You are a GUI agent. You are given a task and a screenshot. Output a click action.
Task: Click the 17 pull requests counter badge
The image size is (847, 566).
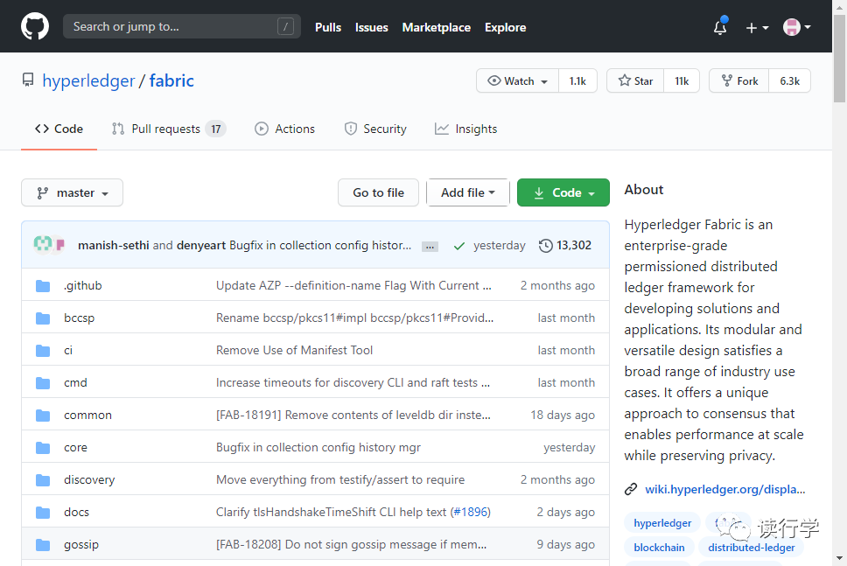(x=215, y=129)
